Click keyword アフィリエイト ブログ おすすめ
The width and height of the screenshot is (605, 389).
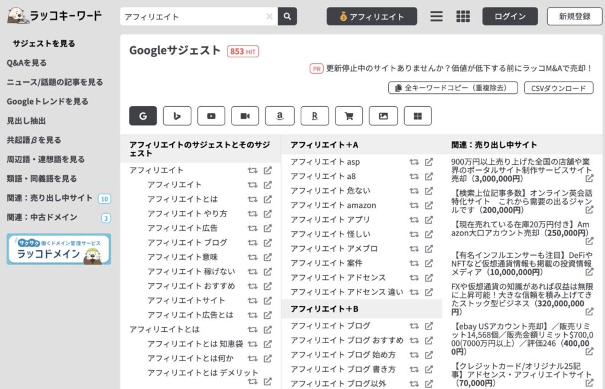point(347,341)
